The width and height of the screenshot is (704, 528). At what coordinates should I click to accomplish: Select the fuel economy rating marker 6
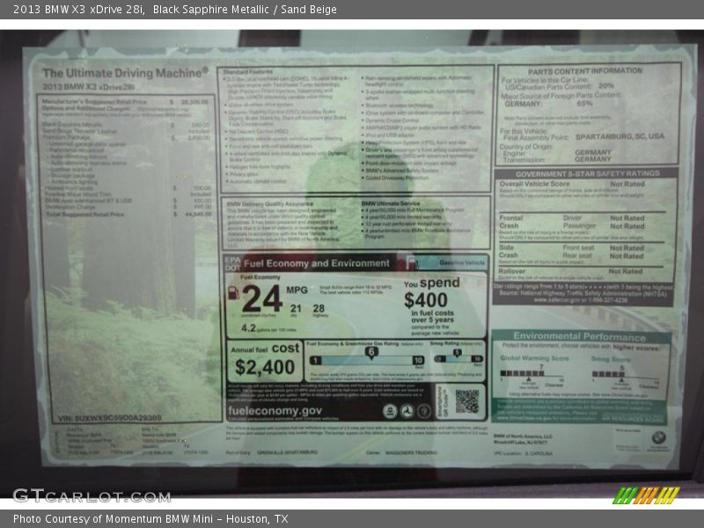(x=371, y=353)
